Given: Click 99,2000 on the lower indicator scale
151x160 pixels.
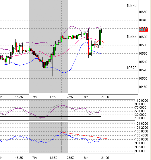Looking at the screenshot, I should coord(141,147).
